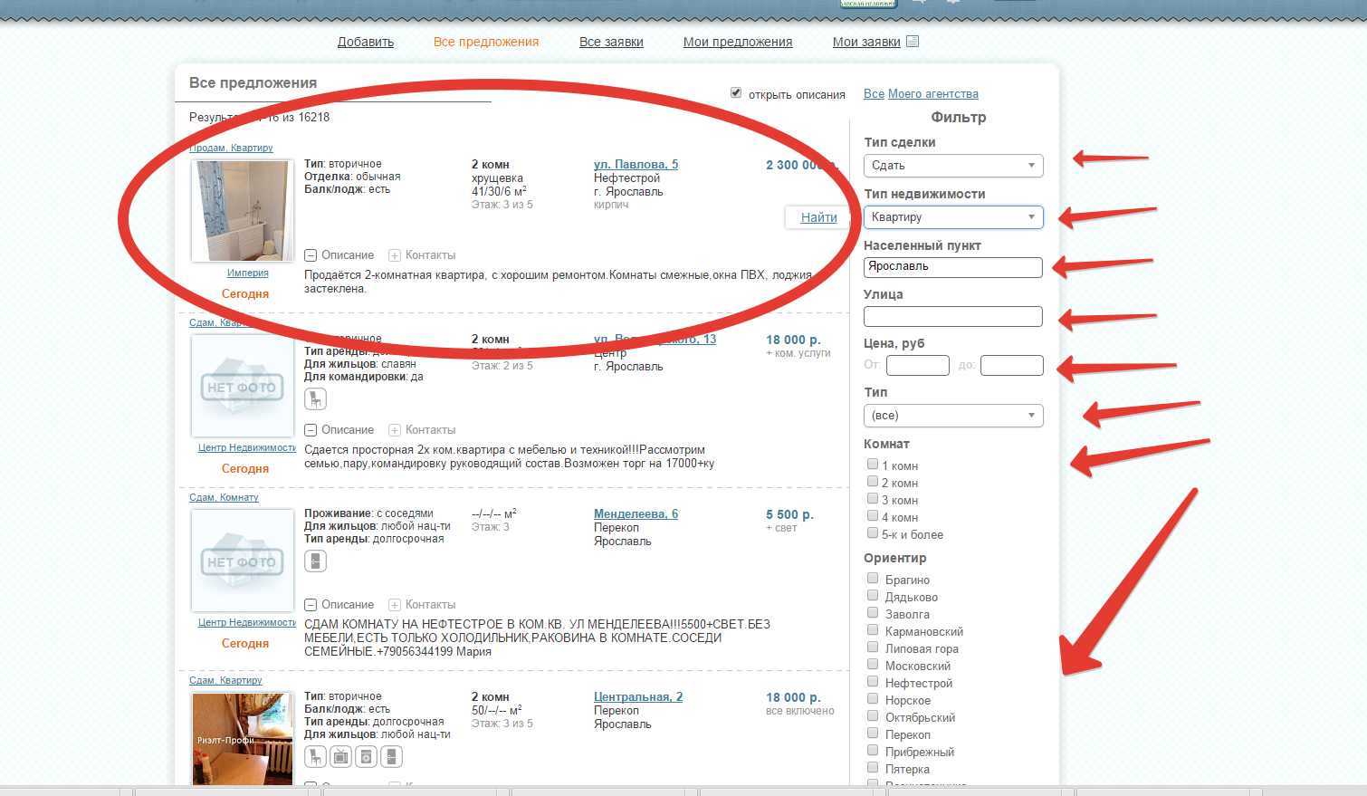Click the refrigerator icon in the Менделеева, 6 listing

[x=315, y=561]
